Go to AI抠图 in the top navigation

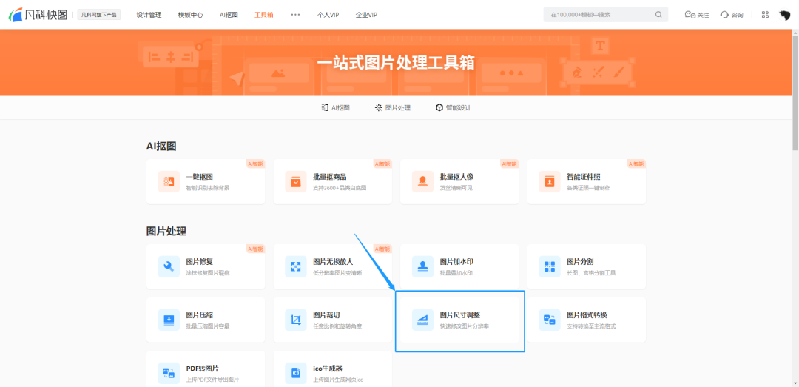click(x=229, y=15)
